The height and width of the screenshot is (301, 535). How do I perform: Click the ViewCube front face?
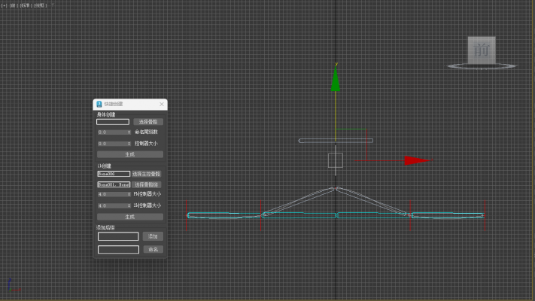[482, 50]
